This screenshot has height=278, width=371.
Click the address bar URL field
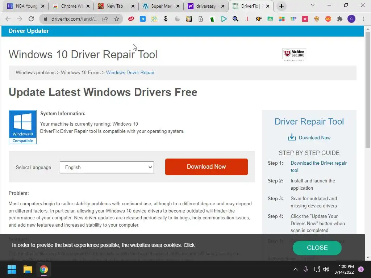[x=74, y=19]
